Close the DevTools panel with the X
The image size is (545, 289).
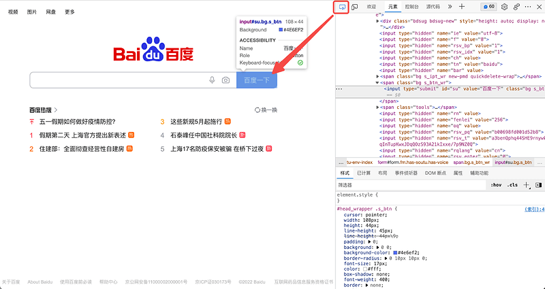[539, 7]
